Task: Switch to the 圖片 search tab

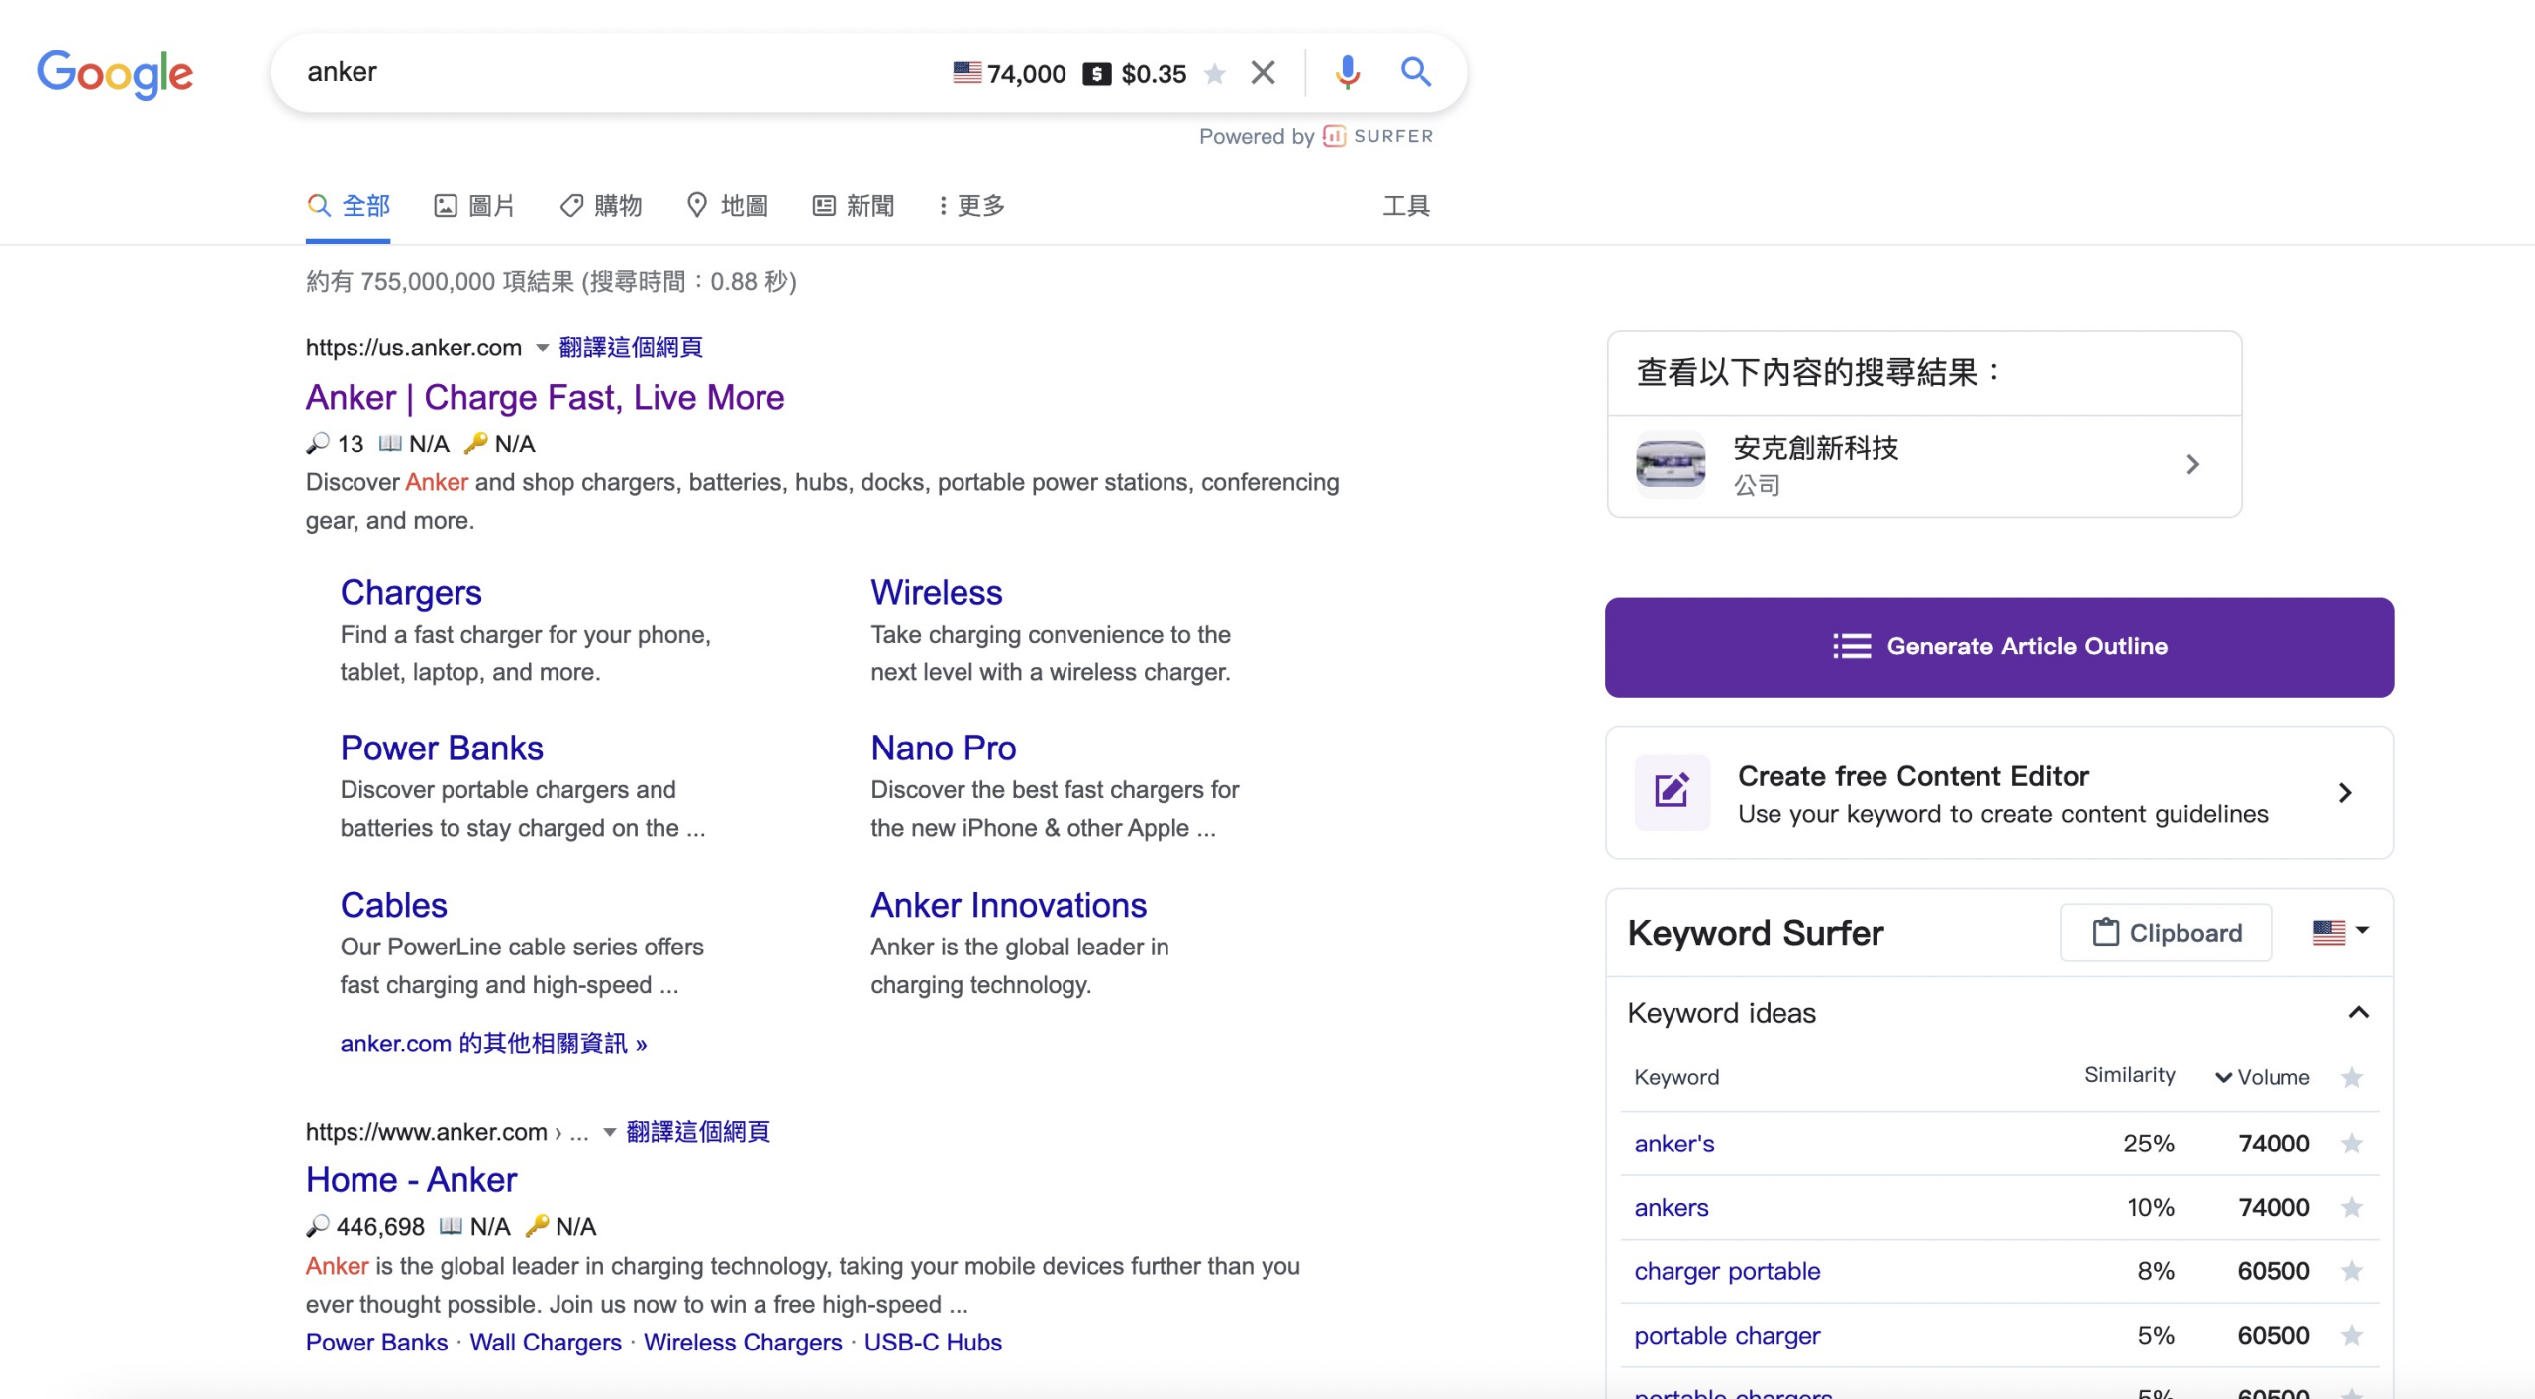Action: click(x=476, y=205)
